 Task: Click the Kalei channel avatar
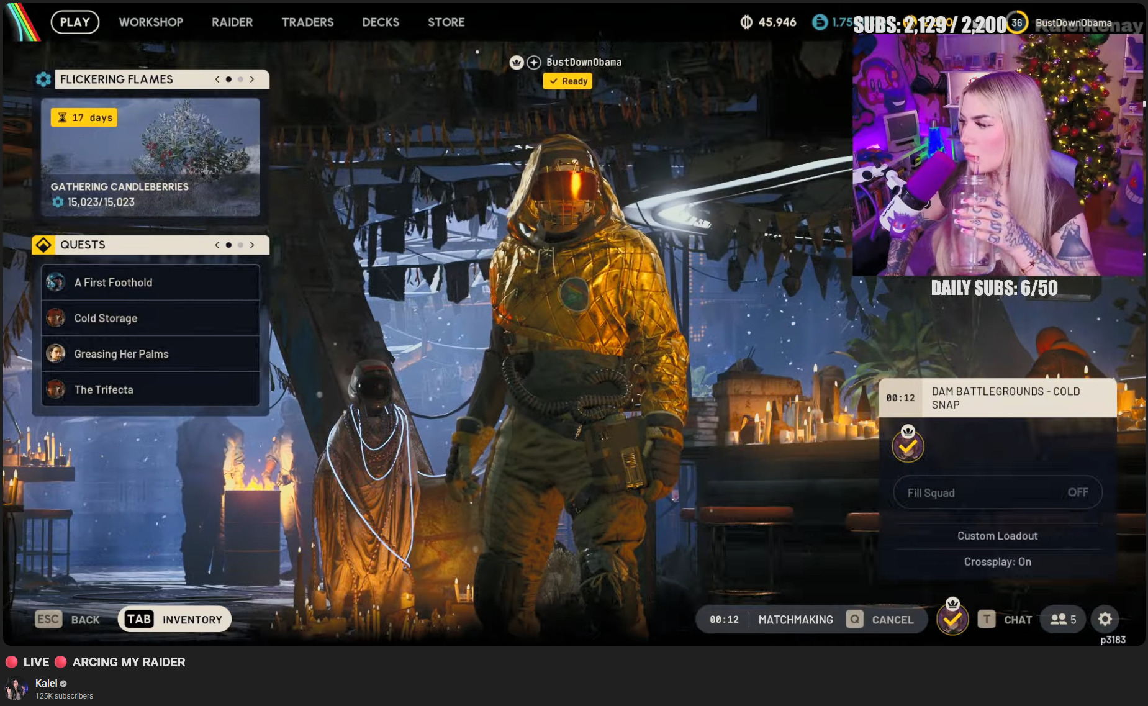[17, 689]
